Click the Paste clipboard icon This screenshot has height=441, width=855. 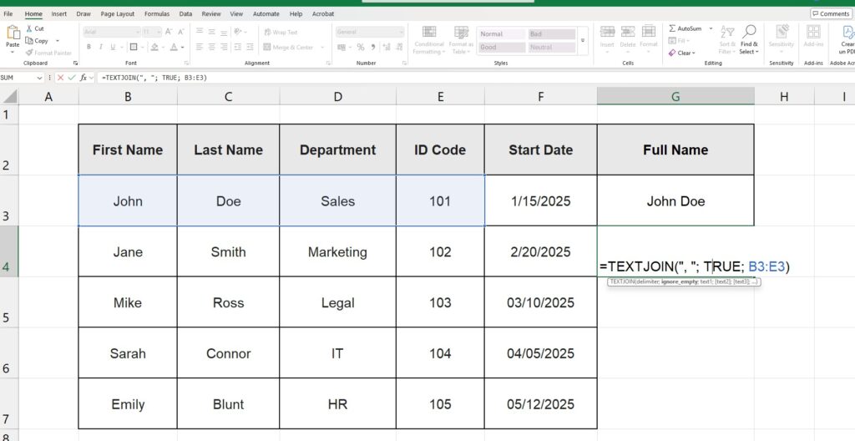tap(13, 33)
